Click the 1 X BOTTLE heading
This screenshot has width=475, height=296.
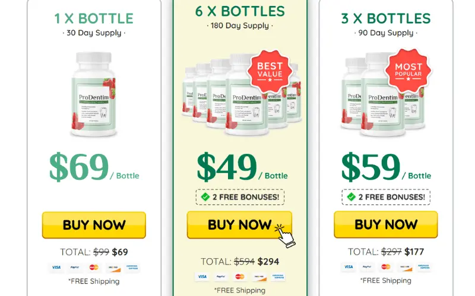94,18
